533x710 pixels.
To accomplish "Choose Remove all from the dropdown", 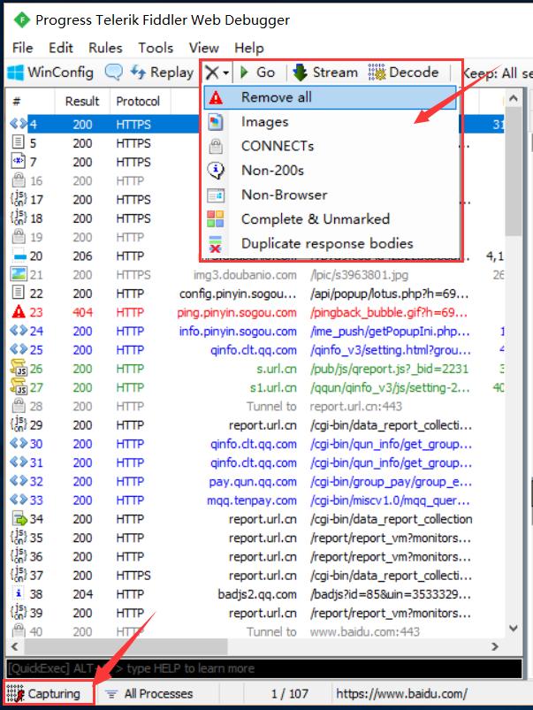I will [x=330, y=97].
